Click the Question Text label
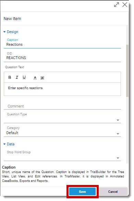 click(x=14, y=67)
